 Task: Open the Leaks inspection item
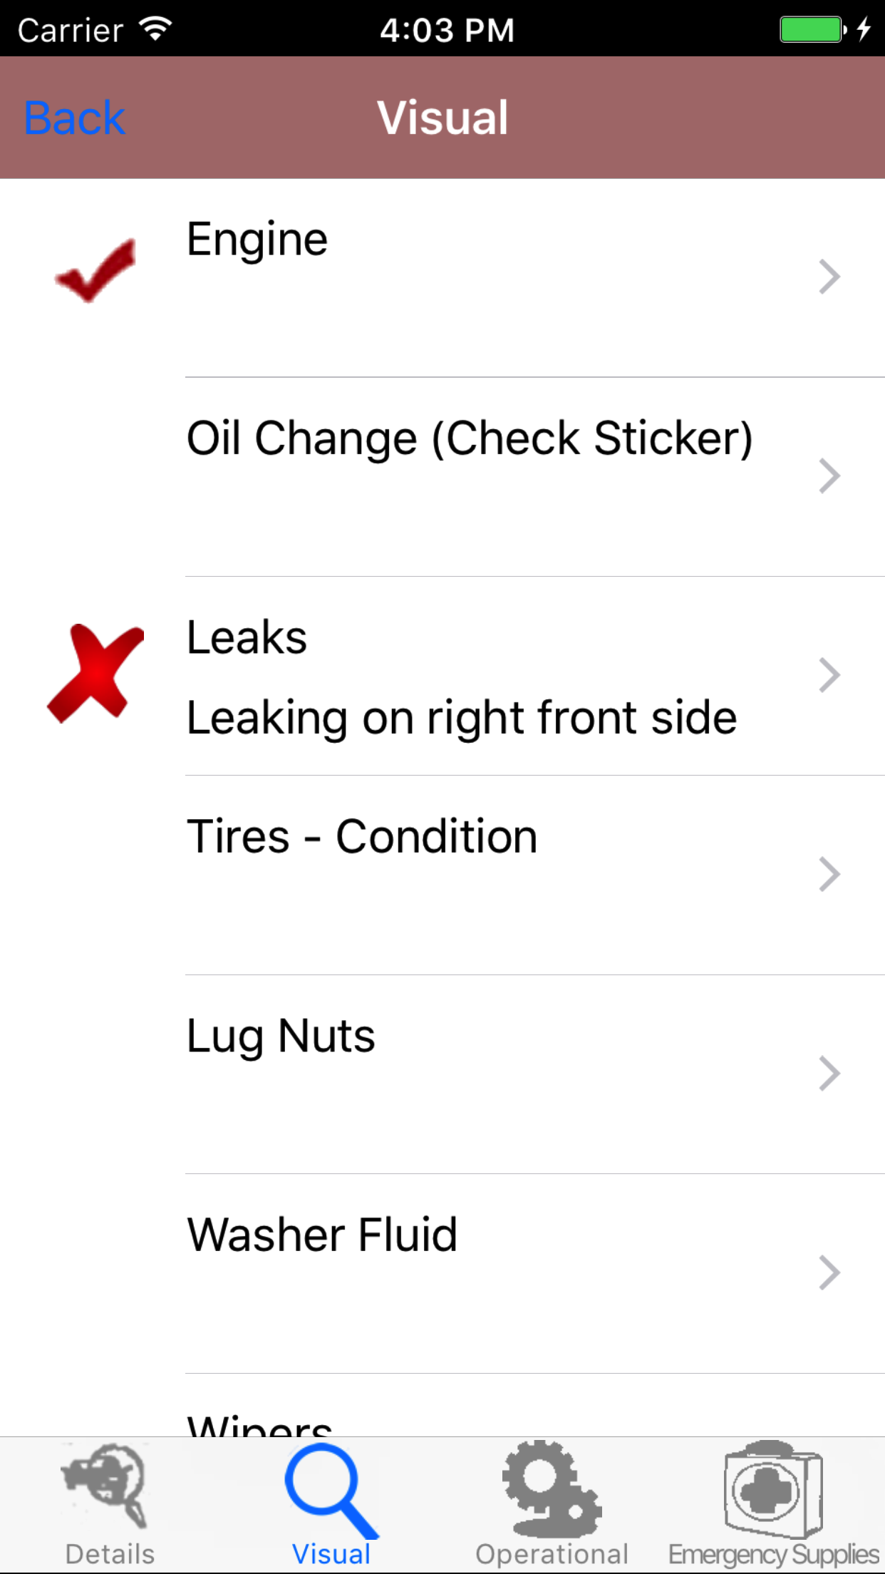coord(247,637)
